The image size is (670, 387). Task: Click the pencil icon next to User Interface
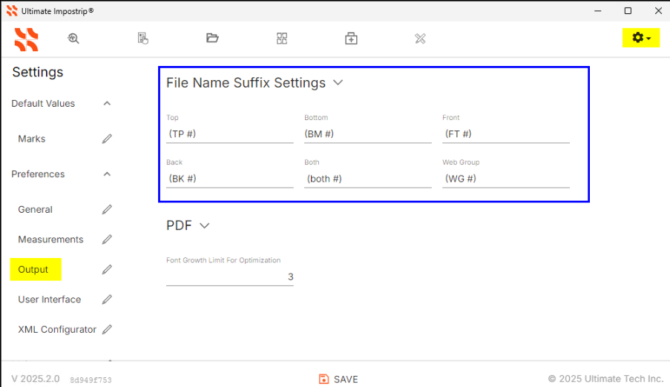coord(108,300)
